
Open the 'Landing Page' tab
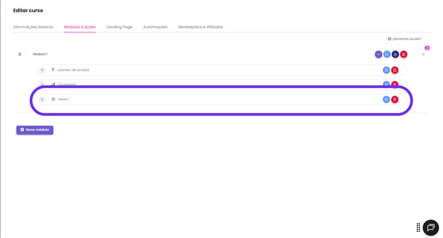pos(119,27)
